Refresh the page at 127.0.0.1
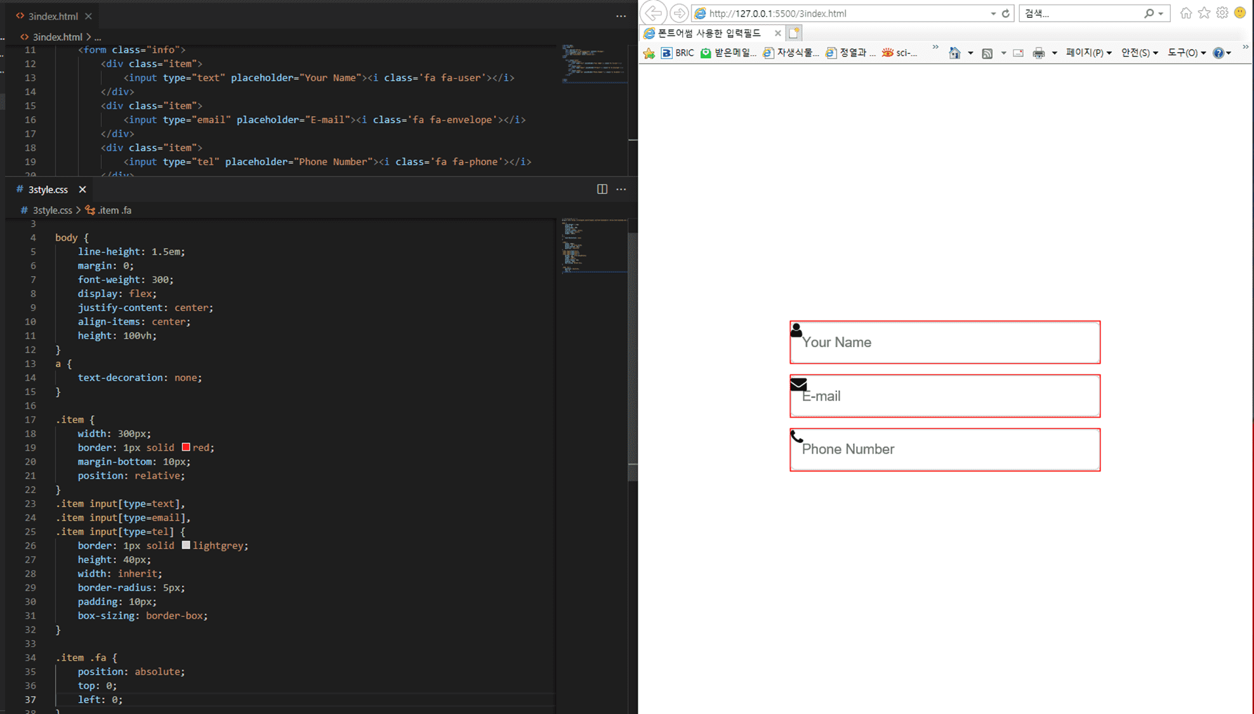Screen dimensions: 1254x714 (1006, 13)
